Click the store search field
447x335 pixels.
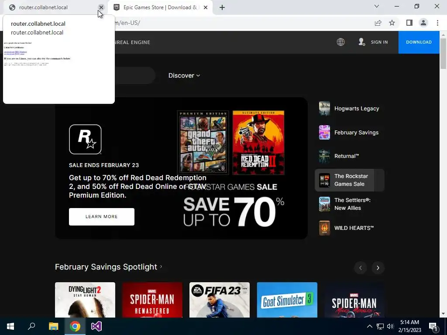pos(134,75)
